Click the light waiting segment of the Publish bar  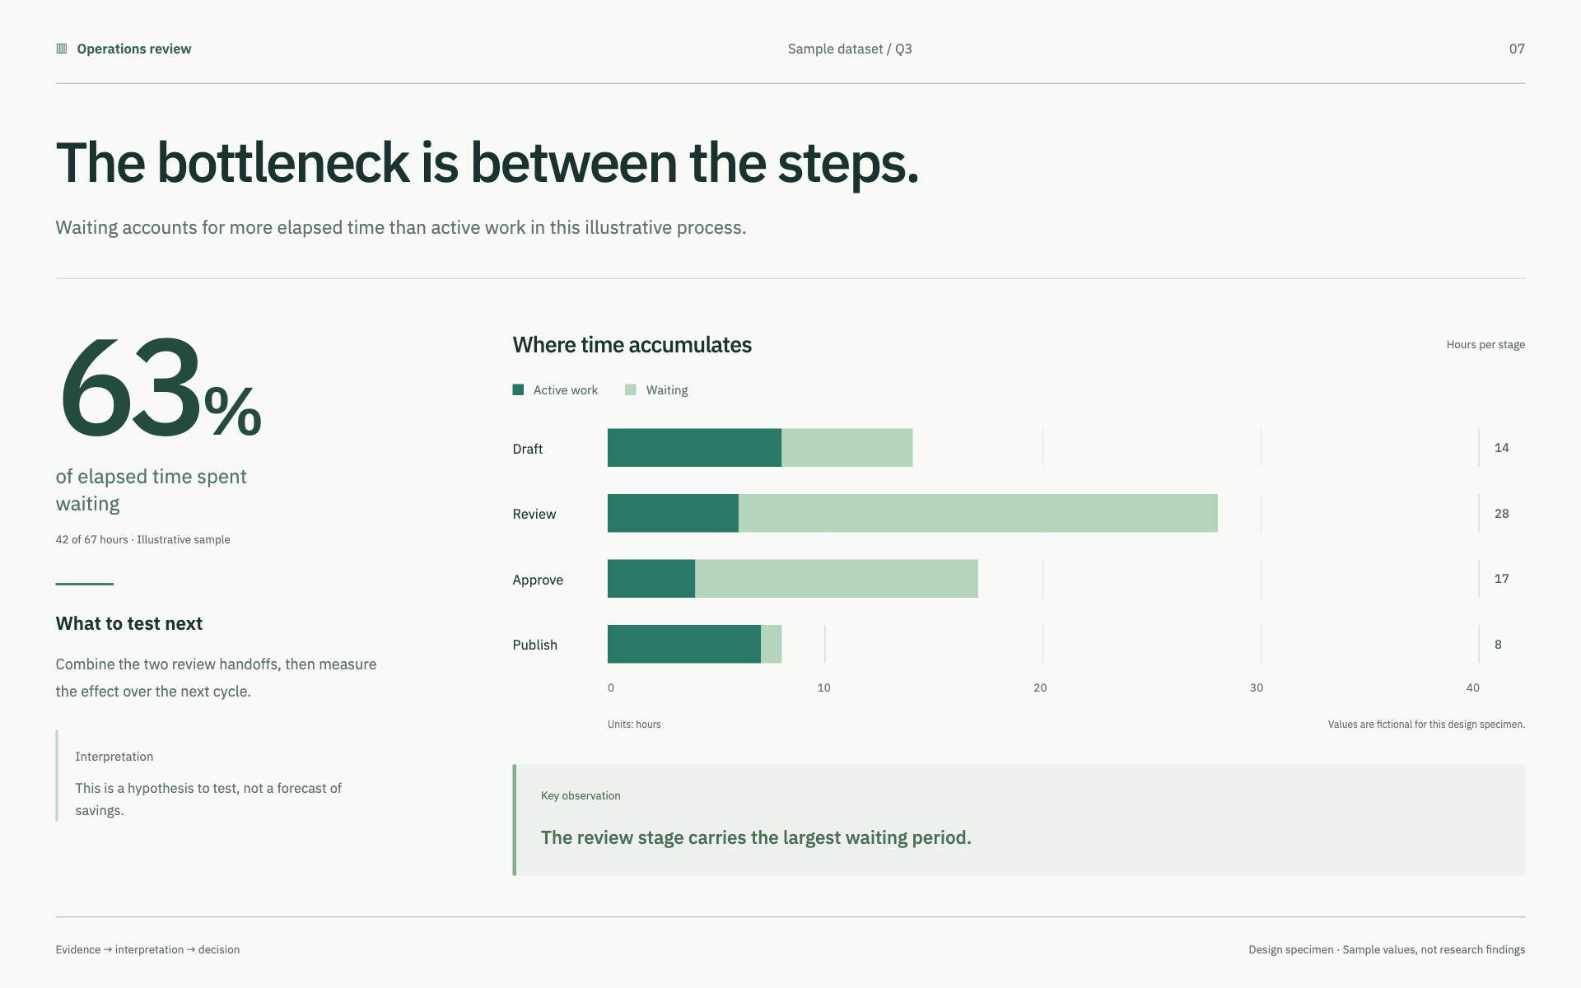tap(772, 644)
